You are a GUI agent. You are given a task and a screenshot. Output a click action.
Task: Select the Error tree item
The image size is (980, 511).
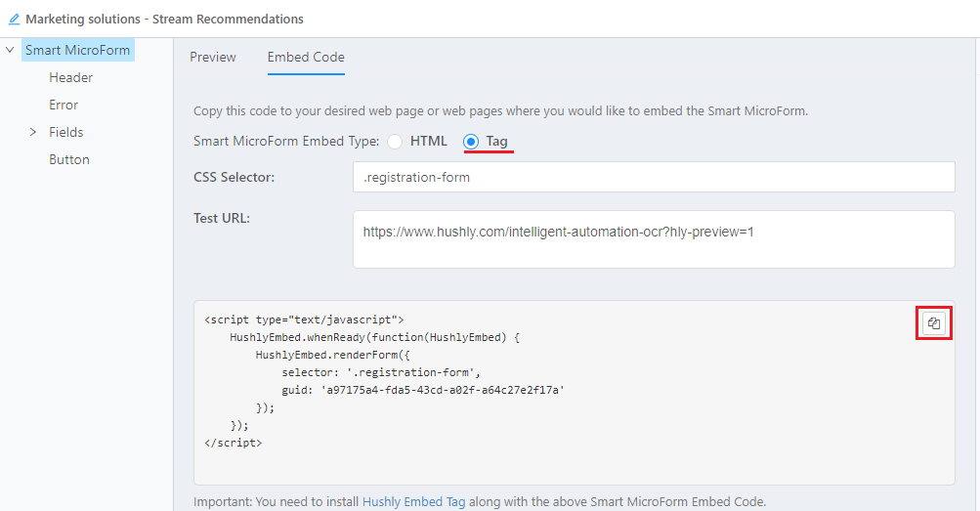coord(64,105)
